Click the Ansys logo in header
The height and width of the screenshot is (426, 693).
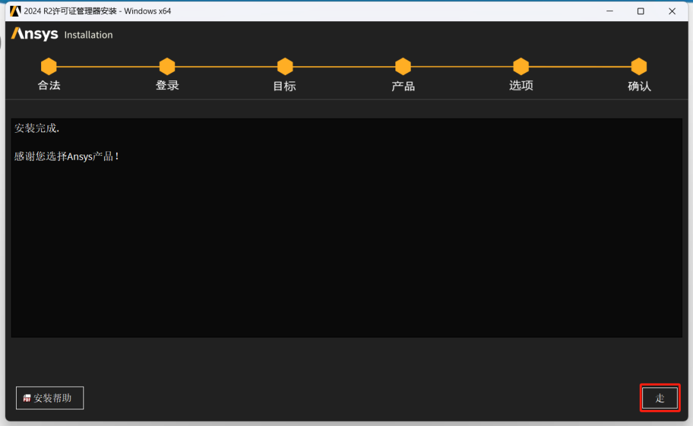[x=35, y=34]
